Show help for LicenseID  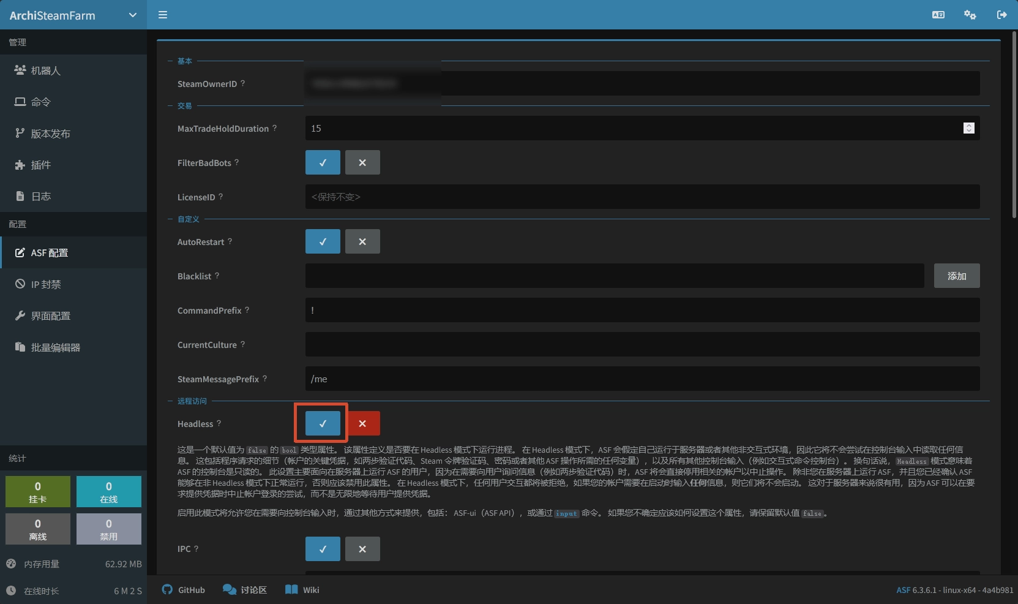[220, 197]
